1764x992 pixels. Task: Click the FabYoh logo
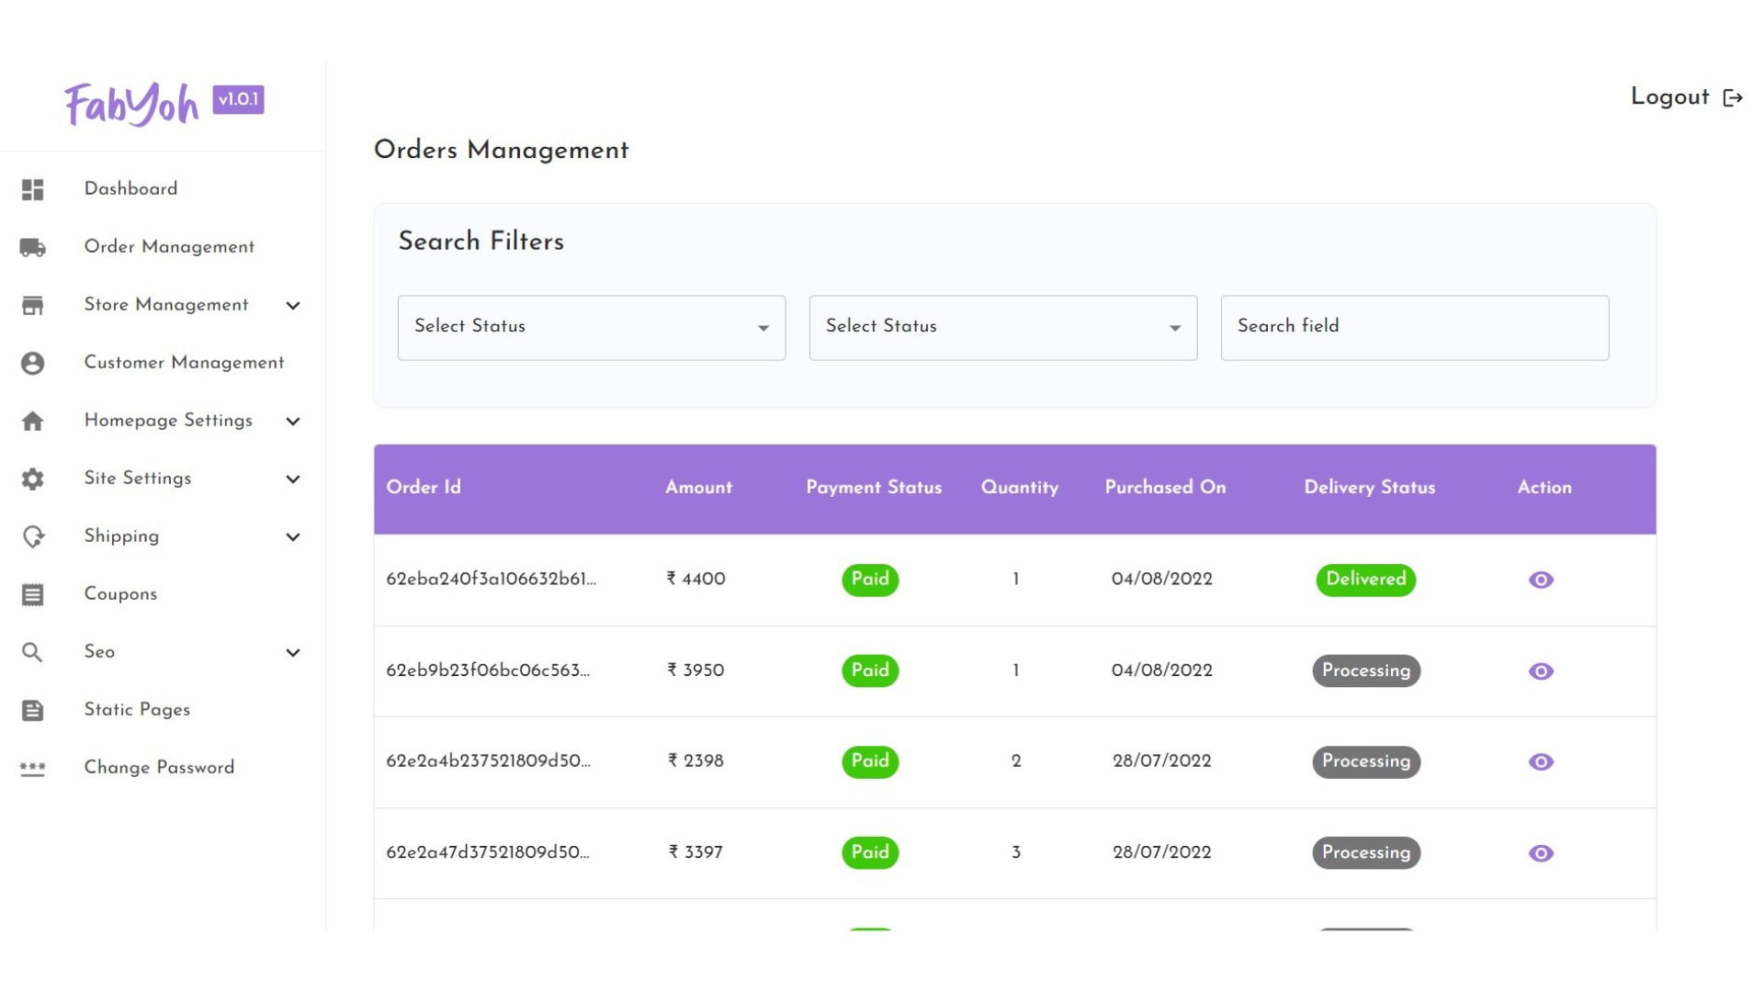[131, 104]
